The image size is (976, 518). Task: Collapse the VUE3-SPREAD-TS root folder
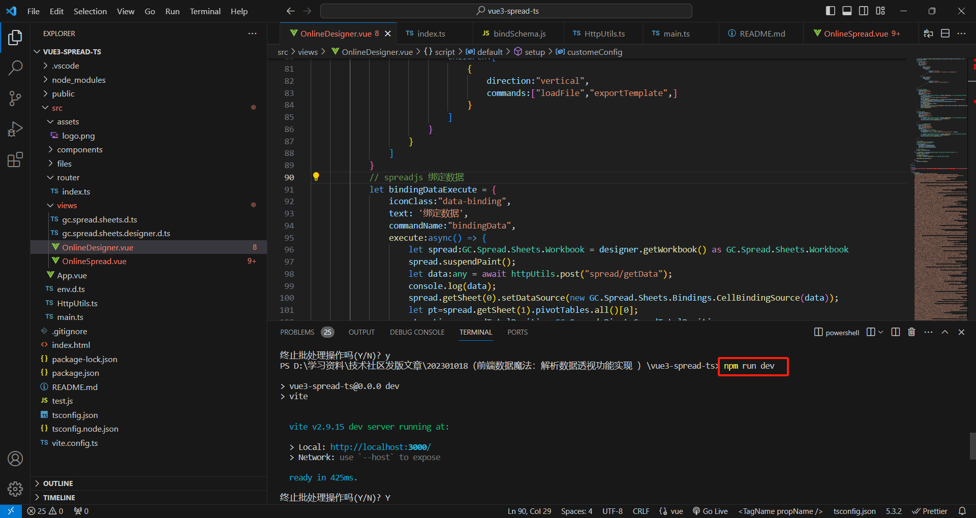148,52
